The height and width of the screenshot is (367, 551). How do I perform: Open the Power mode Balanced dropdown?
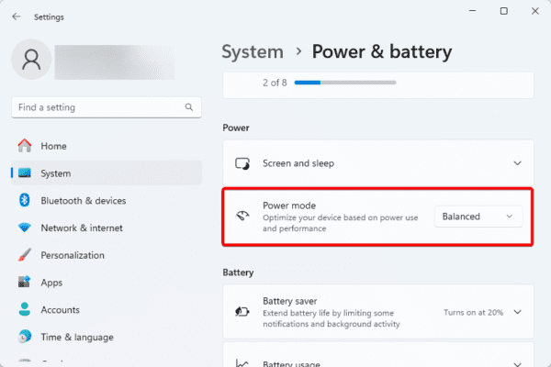pos(478,217)
